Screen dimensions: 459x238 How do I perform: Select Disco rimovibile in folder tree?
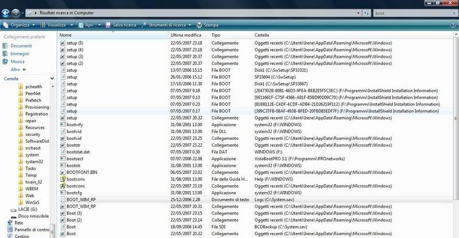click(x=30, y=216)
